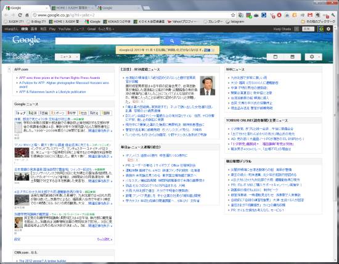Select YouTube in the Google bar

point(65,29)
